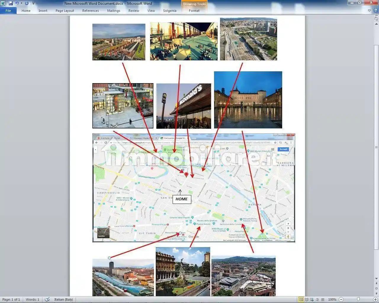The width and height of the screenshot is (379, 303).
Task: Click the blue Help question mark icon
Action: click(375, 10)
